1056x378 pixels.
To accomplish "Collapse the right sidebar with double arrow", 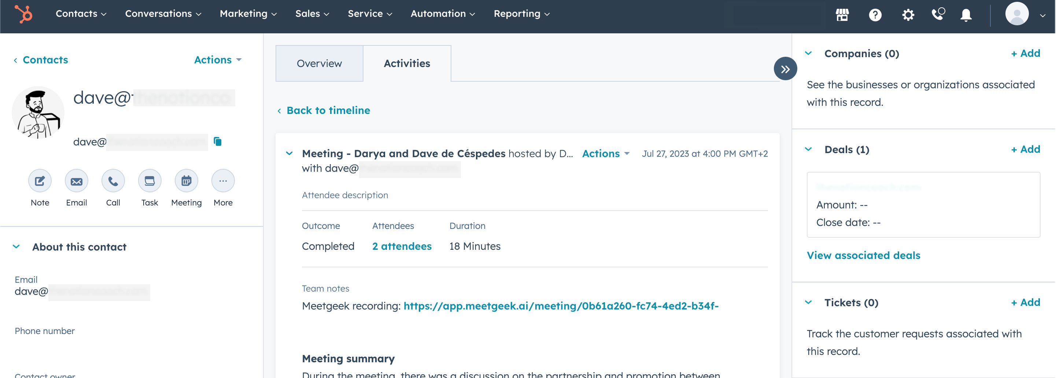I will 785,69.
